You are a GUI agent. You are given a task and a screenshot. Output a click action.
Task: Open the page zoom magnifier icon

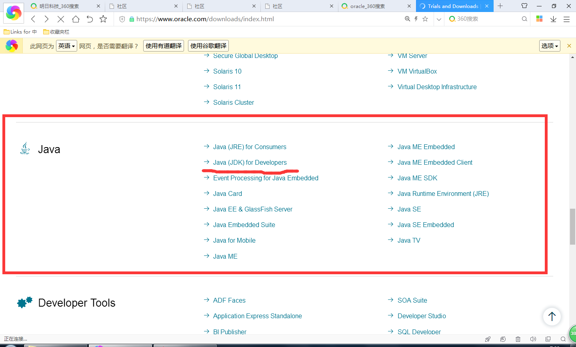pos(408,19)
